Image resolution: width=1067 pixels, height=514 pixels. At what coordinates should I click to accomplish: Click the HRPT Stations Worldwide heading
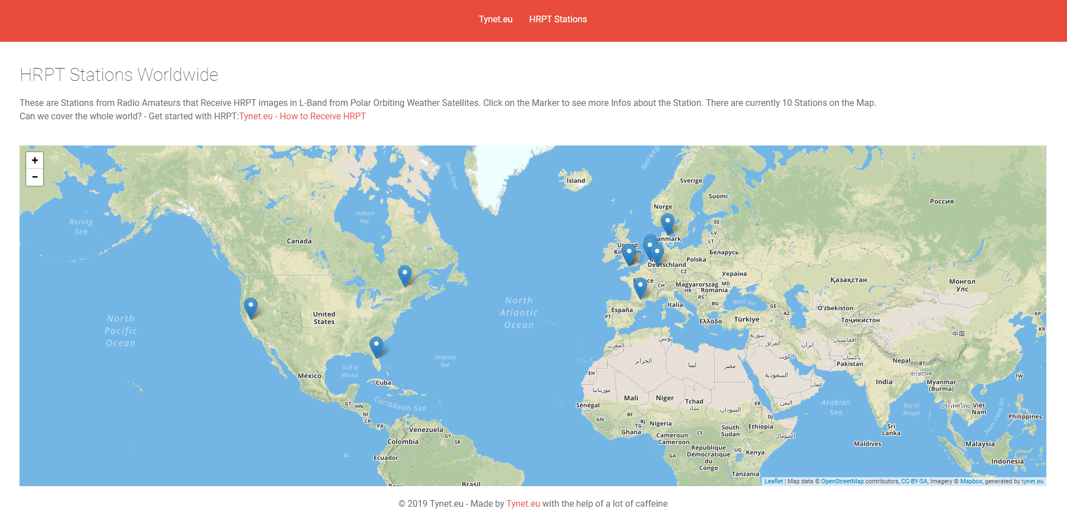pyautogui.click(x=119, y=75)
